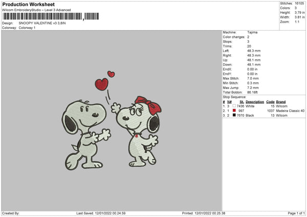Image resolution: width=307 pixels, height=217 pixels.
Task: Click the Machine value 'Tajima'
Action: pyautogui.click(x=252, y=32)
